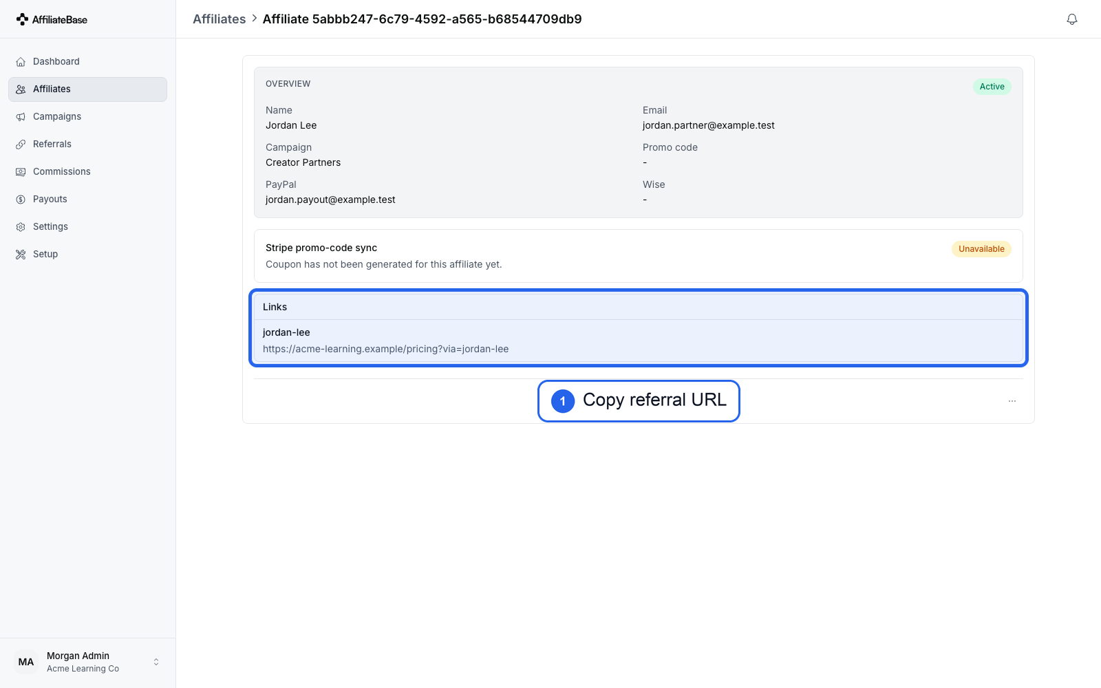The width and height of the screenshot is (1101, 688).
Task: Click the affiliate ID breadcrumb title
Action: (422, 19)
